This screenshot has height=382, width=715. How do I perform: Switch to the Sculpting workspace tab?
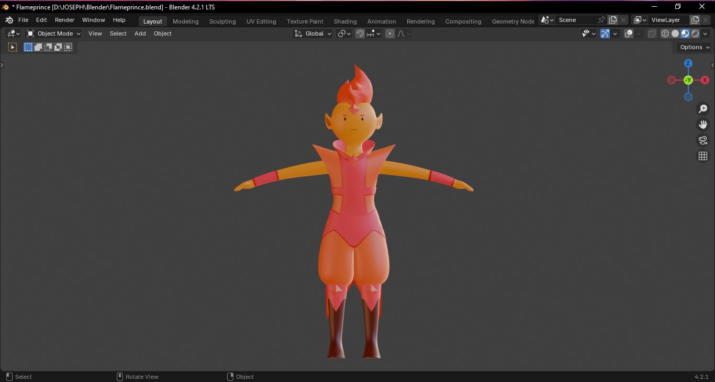[222, 21]
